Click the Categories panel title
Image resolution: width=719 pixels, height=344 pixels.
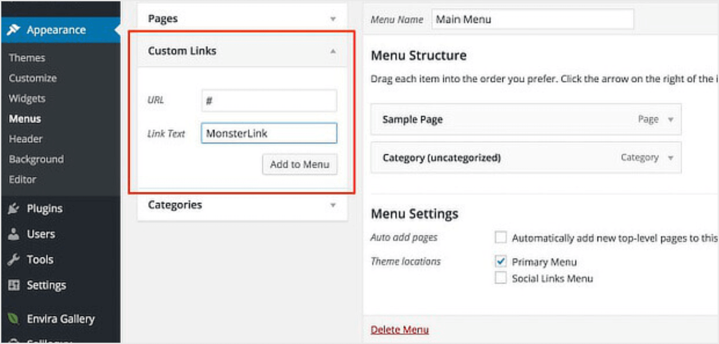pyautogui.click(x=175, y=205)
